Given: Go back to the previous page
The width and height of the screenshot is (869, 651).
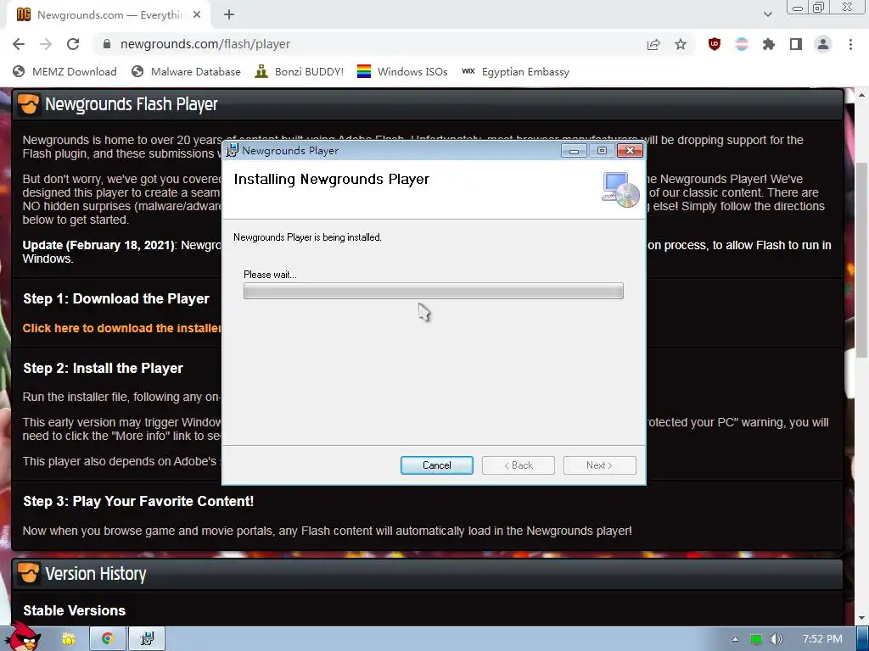Looking at the screenshot, I should [19, 44].
